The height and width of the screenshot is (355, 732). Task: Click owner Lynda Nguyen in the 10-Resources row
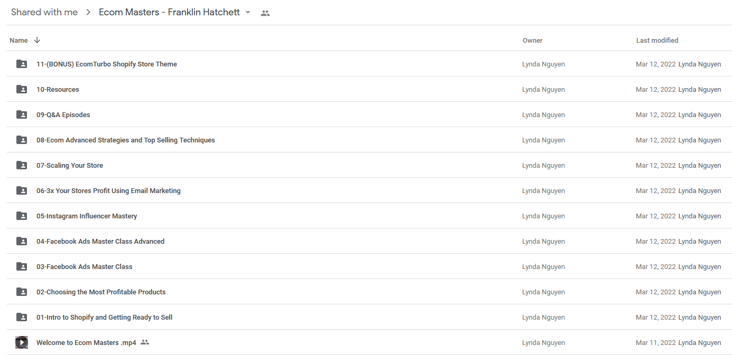coord(543,89)
